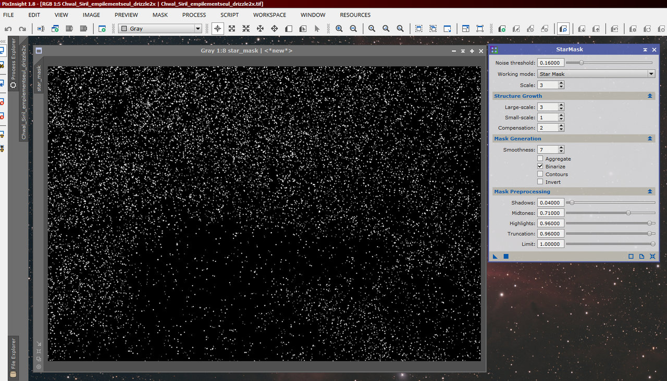Open the FILE menu

coord(8,15)
